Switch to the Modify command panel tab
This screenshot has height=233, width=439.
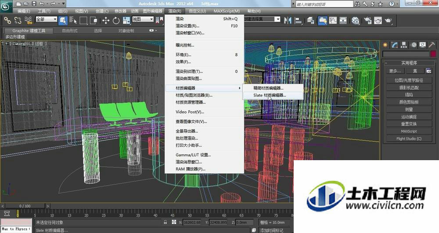[395, 45]
